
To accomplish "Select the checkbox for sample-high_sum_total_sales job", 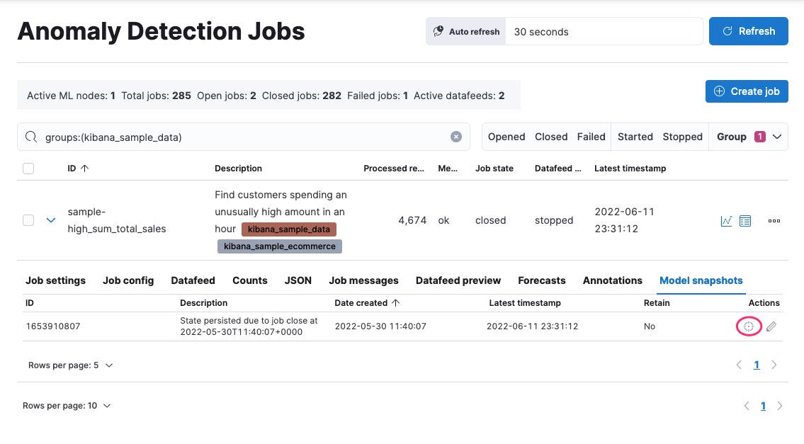I will click(28, 220).
